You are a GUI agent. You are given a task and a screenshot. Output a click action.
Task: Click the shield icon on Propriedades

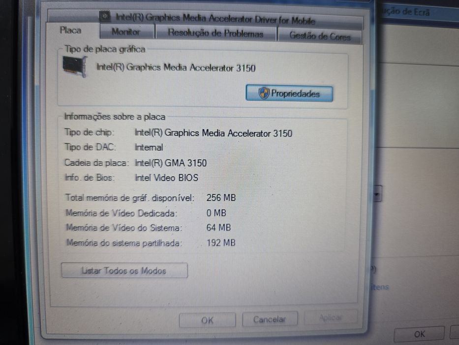264,93
